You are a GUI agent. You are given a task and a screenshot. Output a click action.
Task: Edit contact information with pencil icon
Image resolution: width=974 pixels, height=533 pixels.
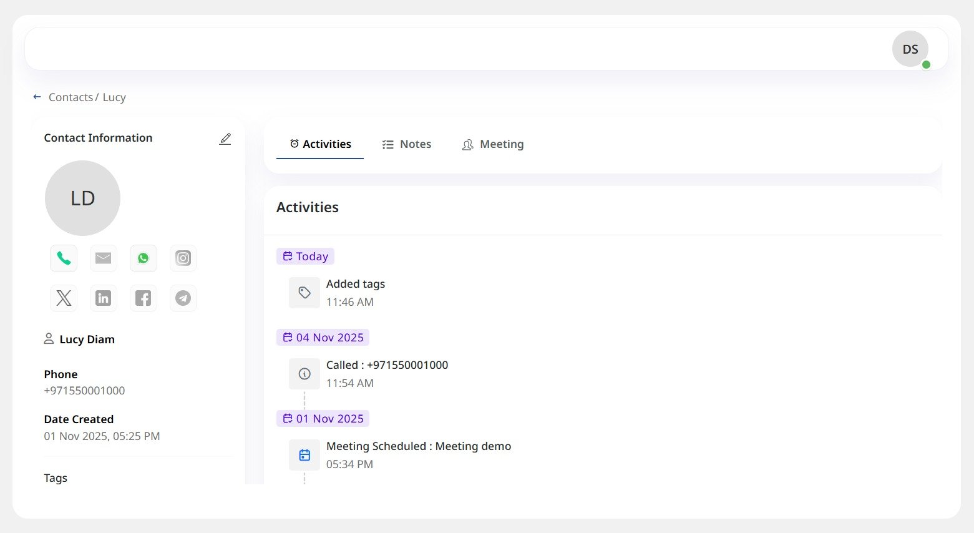[x=225, y=139]
